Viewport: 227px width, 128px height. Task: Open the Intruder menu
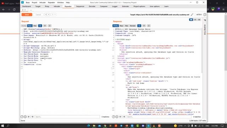[43, 2]
